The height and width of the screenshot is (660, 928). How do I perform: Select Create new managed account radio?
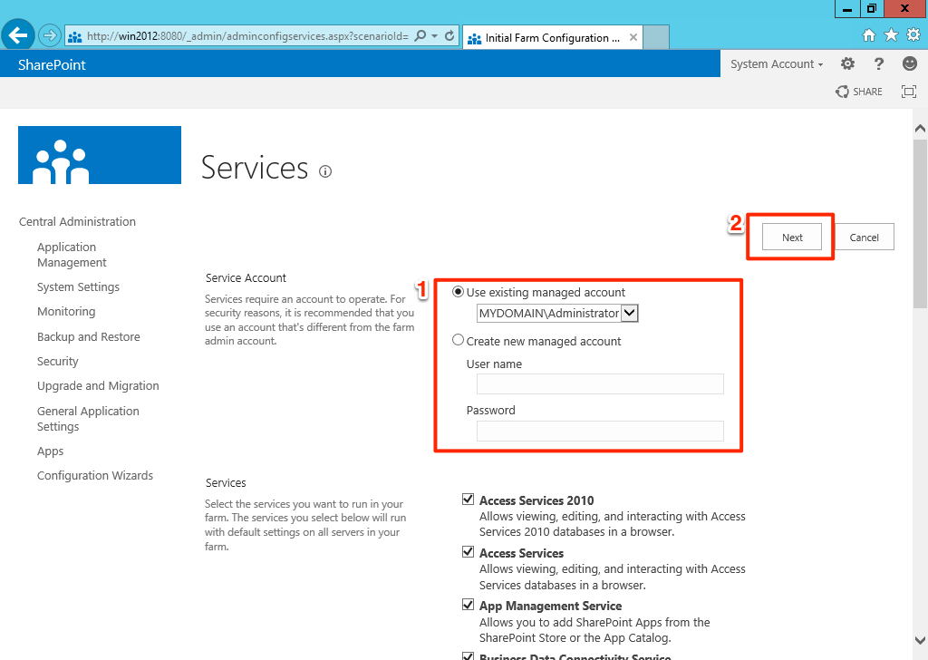coord(458,340)
